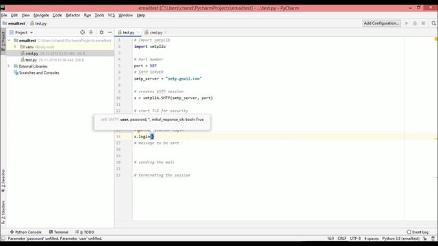Open the TODO tool window
Screen dimensions: 438x246
[85, 232]
